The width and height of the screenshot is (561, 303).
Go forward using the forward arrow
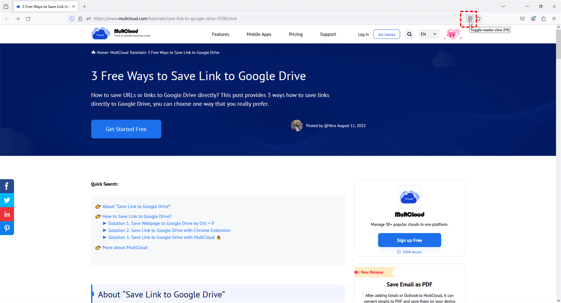point(18,19)
